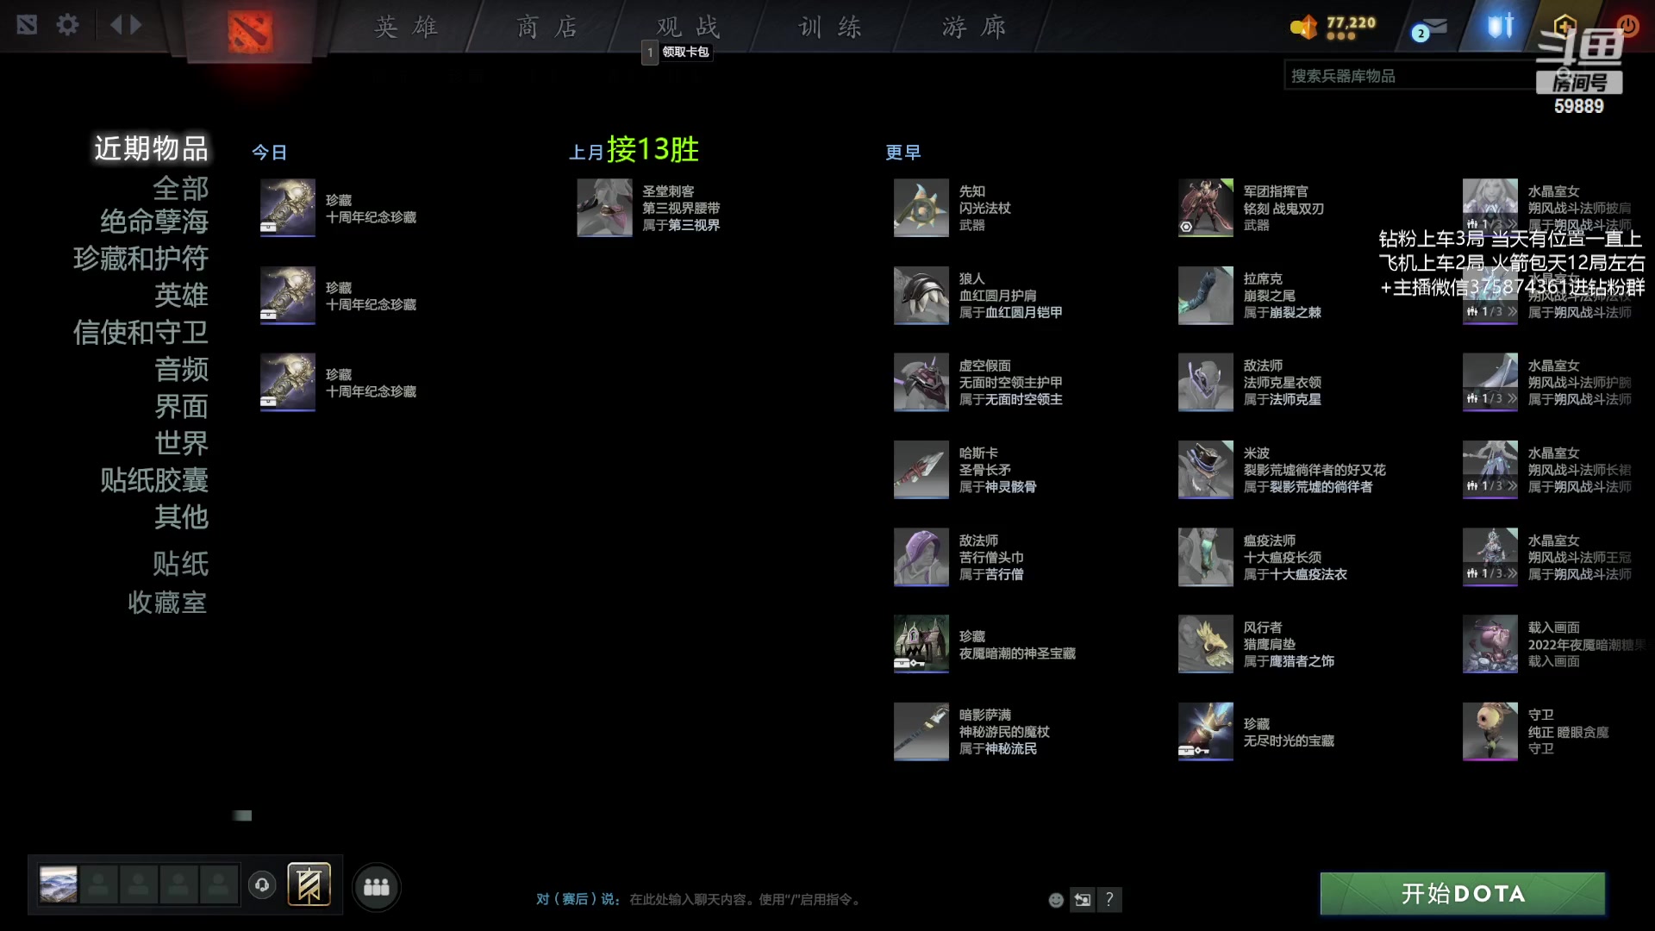Open the 观战 tab
Viewport: 1655px width, 931px height.
pyautogui.click(x=688, y=27)
